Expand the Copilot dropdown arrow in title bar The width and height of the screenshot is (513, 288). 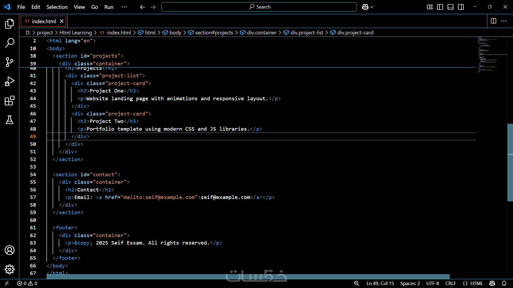click(x=372, y=7)
